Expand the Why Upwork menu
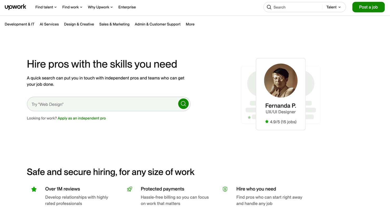This screenshot has height=214, width=390. (x=100, y=7)
